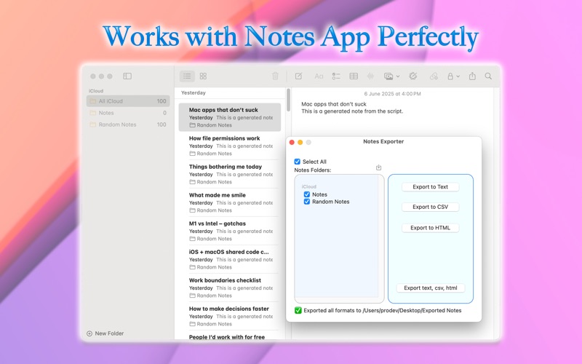Close the Notes Exporter window

[x=292, y=142]
